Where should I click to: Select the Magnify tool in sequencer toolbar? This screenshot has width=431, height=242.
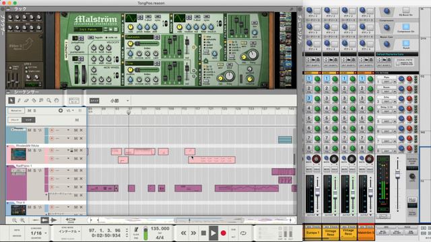point(48,100)
